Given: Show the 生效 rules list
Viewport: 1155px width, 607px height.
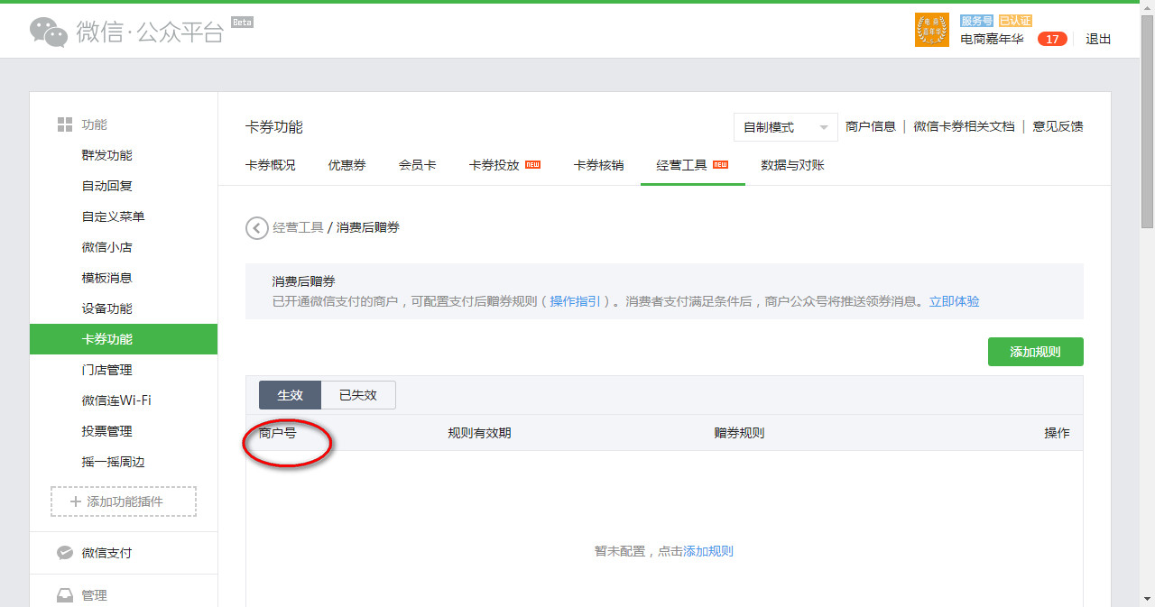Looking at the screenshot, I should [x=290, y=395].
